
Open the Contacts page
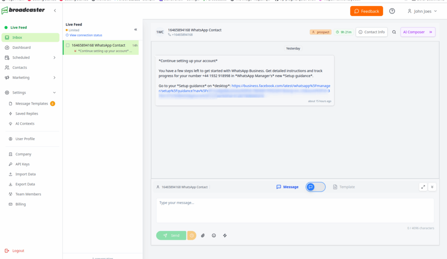(x=19, y=68)
